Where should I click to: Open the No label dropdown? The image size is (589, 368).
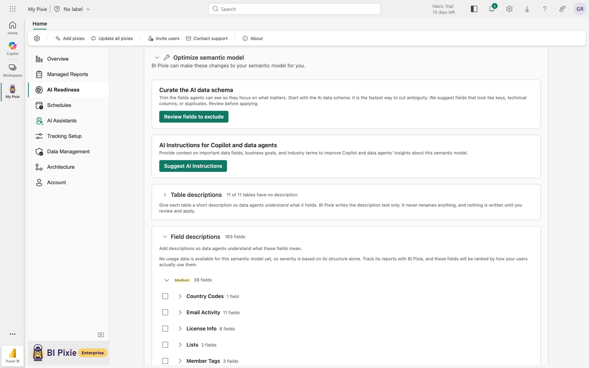point(77,9)
